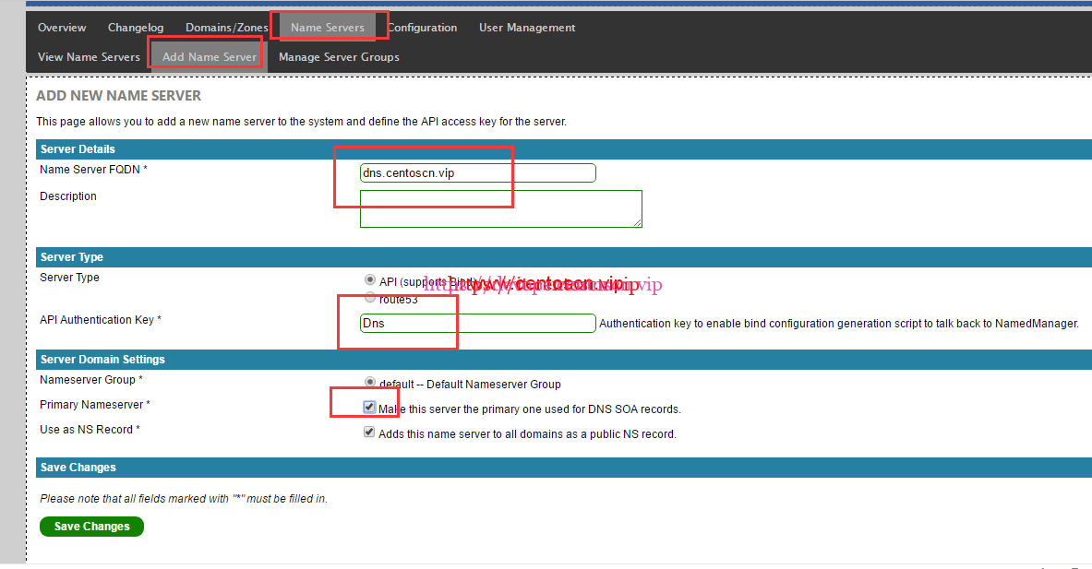Click the Add Name Server submenu item

pos(209,57)
